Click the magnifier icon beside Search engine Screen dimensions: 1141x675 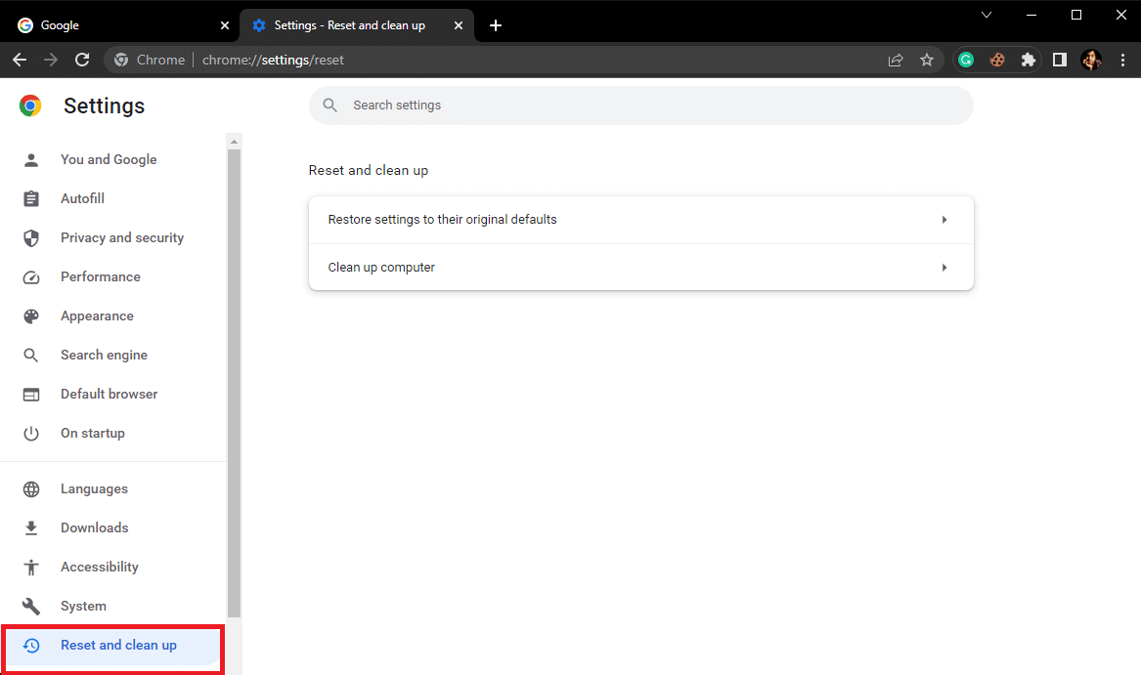(31, 355)
